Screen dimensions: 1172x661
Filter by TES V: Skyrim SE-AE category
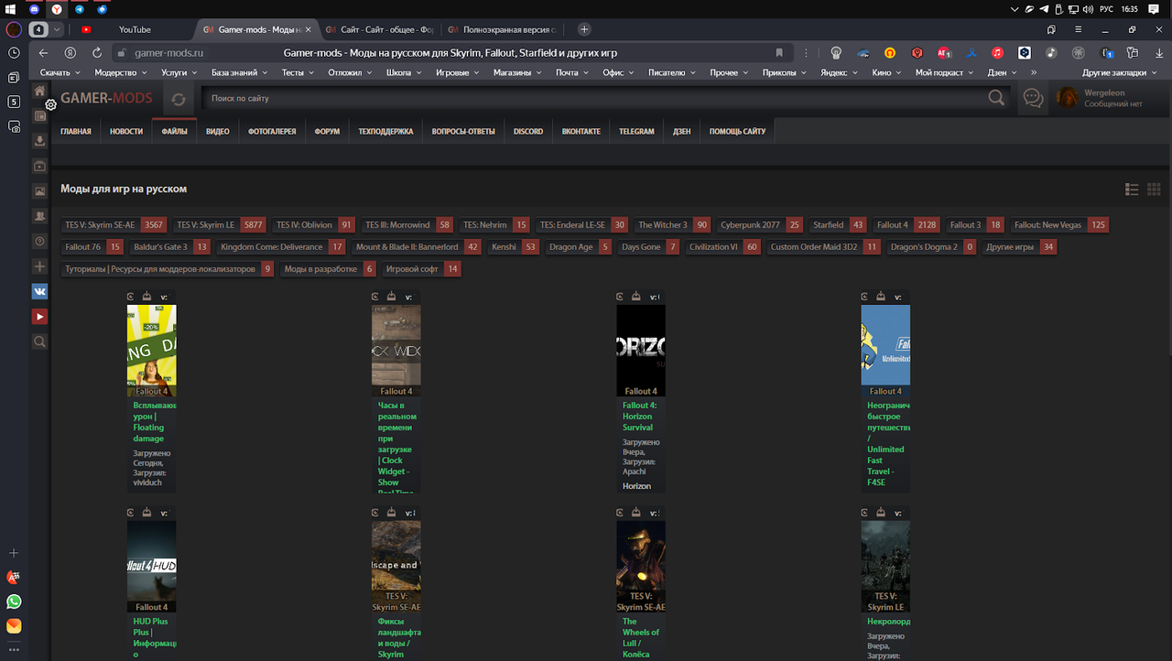114,224
